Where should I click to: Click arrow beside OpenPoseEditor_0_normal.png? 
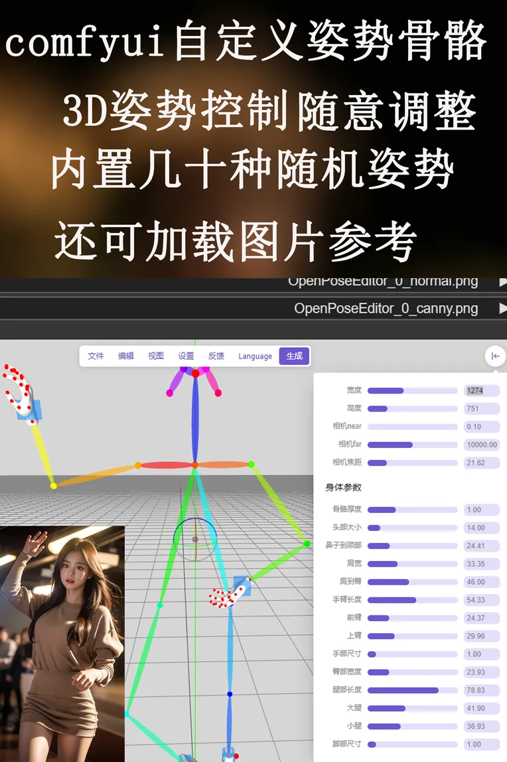pyautogui.click(x=502, y=281)
